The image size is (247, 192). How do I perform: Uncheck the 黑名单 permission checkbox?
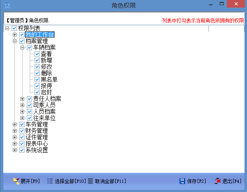pyautogui.click(x=37, y=80)
